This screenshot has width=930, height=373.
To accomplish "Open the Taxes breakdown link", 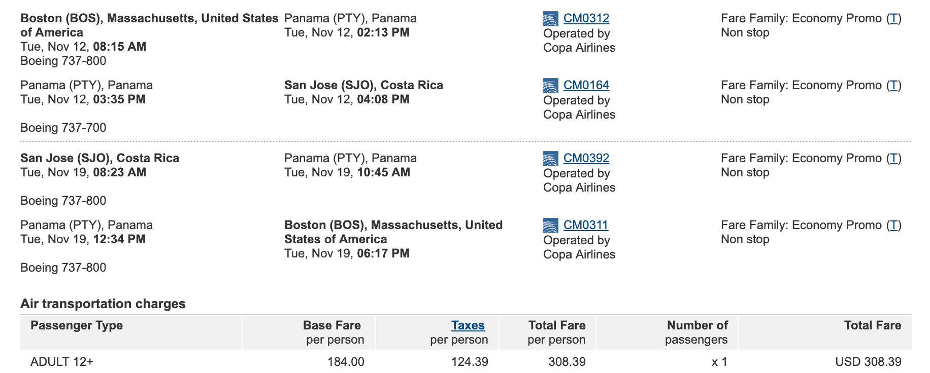I will click(x=468, y=325).
